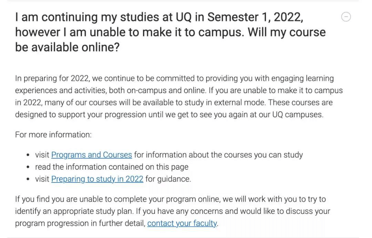The width and height of the screenshot is (372, 238).
Task: Follow the contact your faculty link
Action: 182,223
